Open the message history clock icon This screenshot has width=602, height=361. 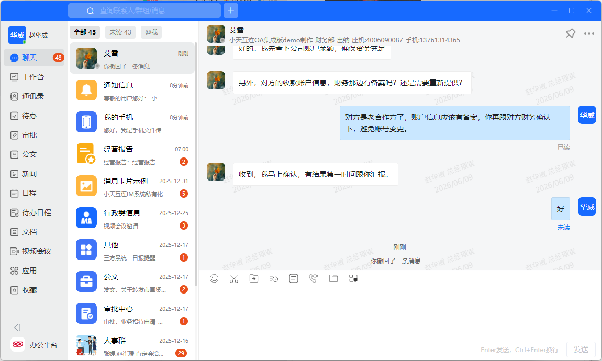click(x=274, y=278)
